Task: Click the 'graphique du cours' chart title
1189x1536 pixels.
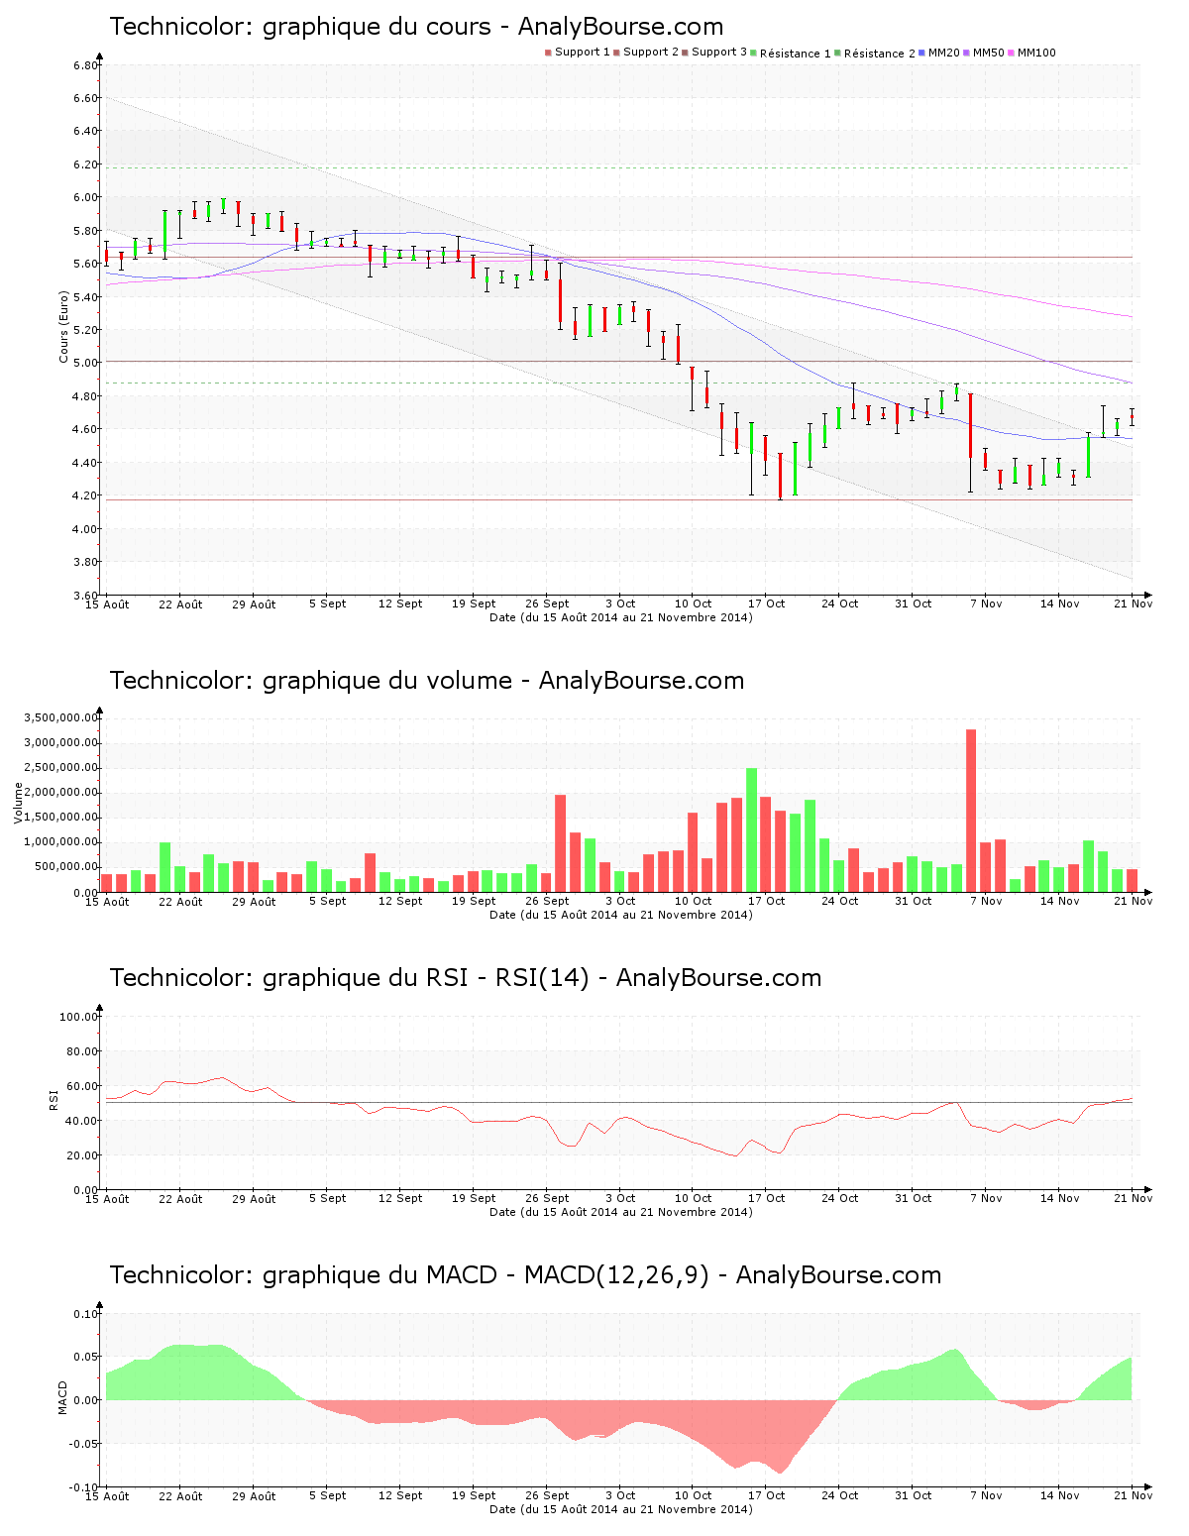Action: pyautogui.click(x=416, y=27)
